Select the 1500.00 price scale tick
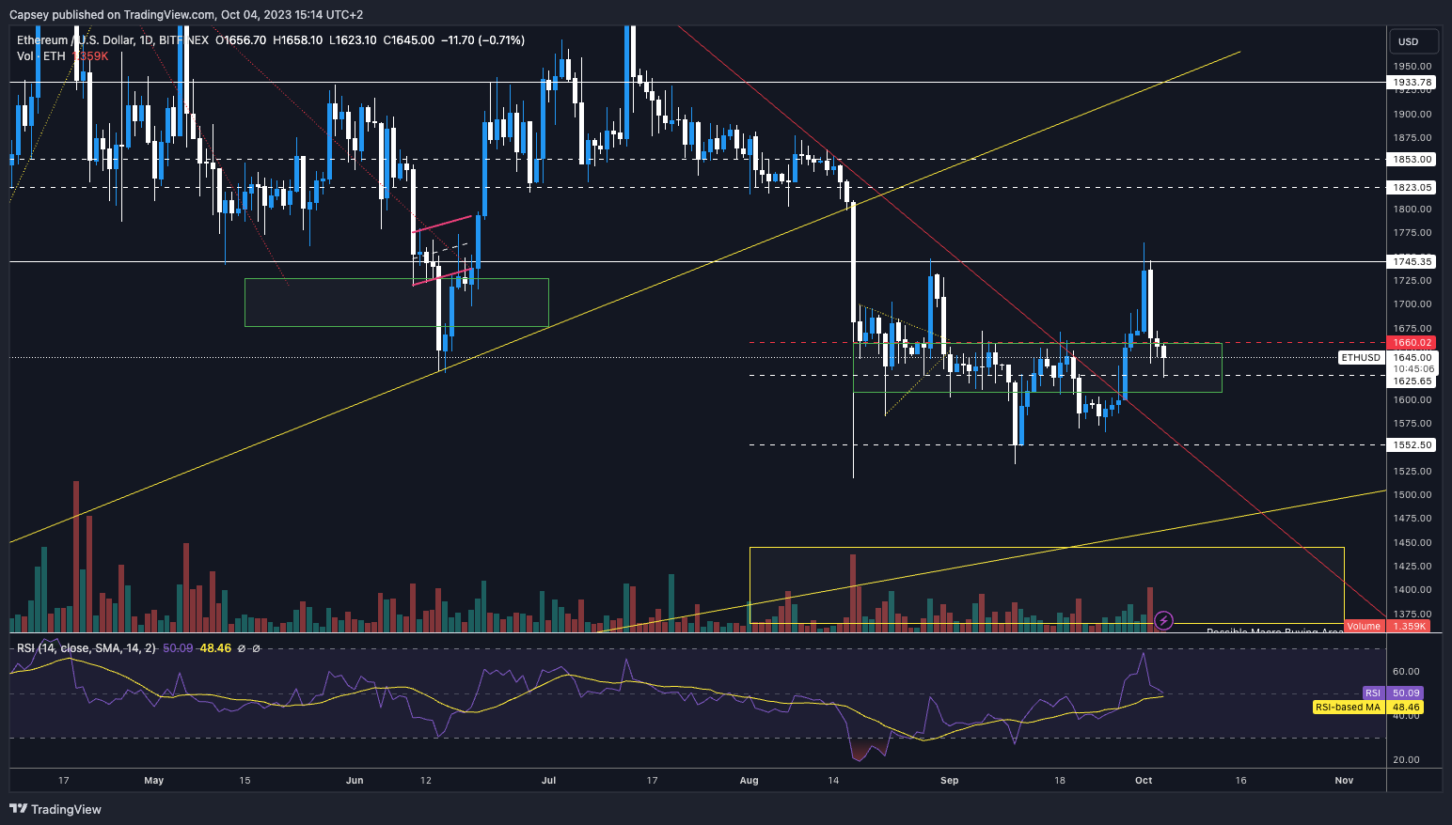The image size is (1452, 825). 1413,495
